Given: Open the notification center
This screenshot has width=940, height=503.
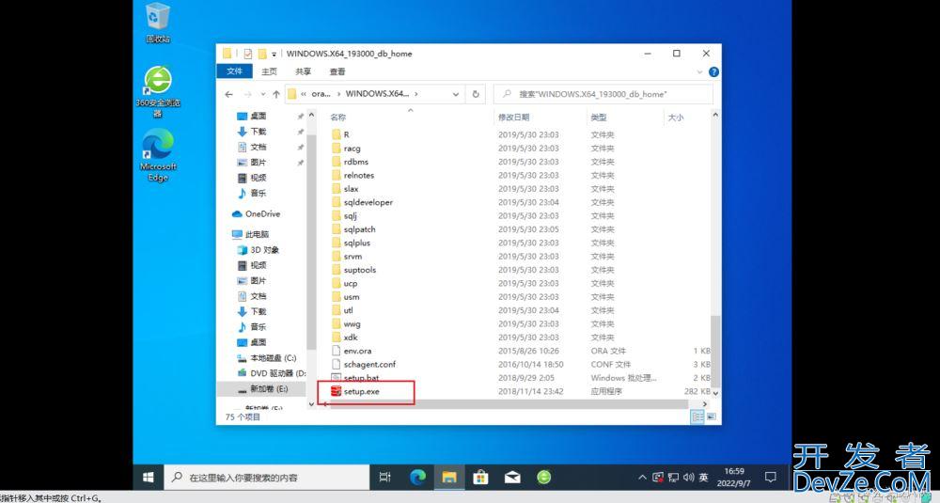Looking at the screenshot, I should pyautogui.click(x=771, y=478).
